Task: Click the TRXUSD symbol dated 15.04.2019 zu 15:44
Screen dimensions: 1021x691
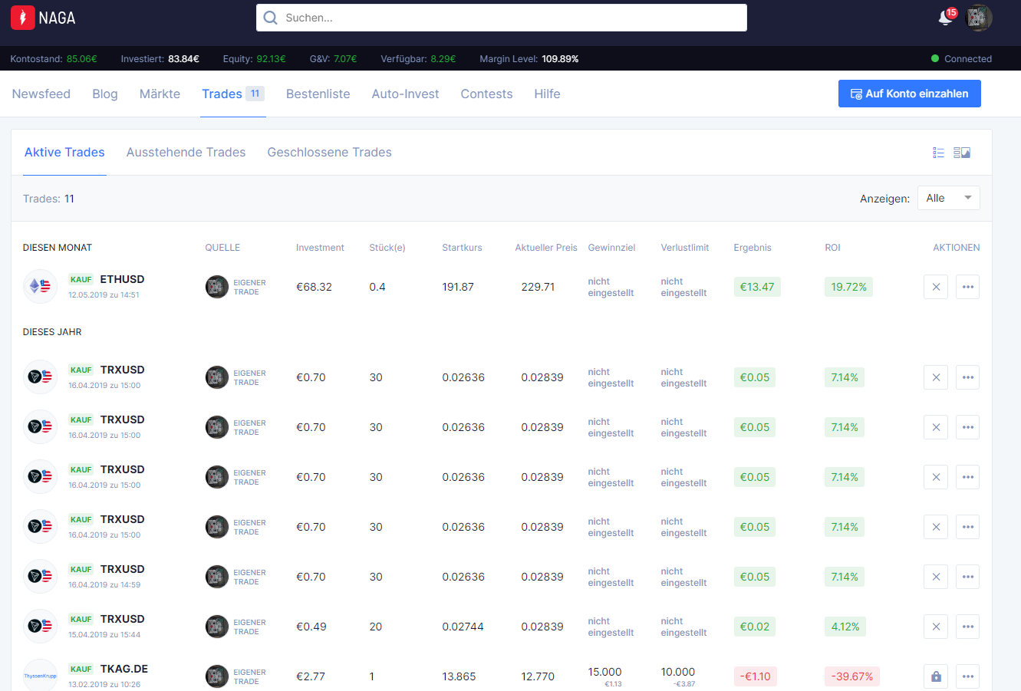Action: click(x=123, y=619)
